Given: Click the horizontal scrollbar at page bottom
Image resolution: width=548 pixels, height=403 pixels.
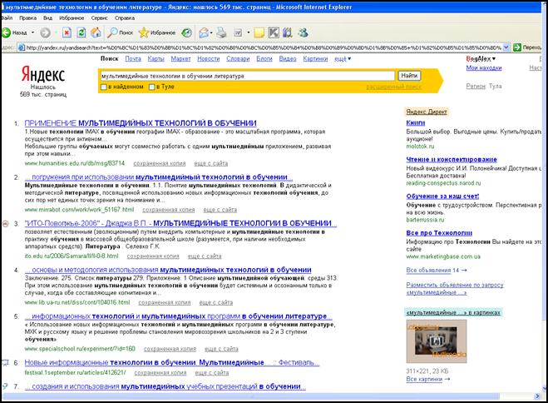Looking at the screenshot, I should (x=250, y=396).
